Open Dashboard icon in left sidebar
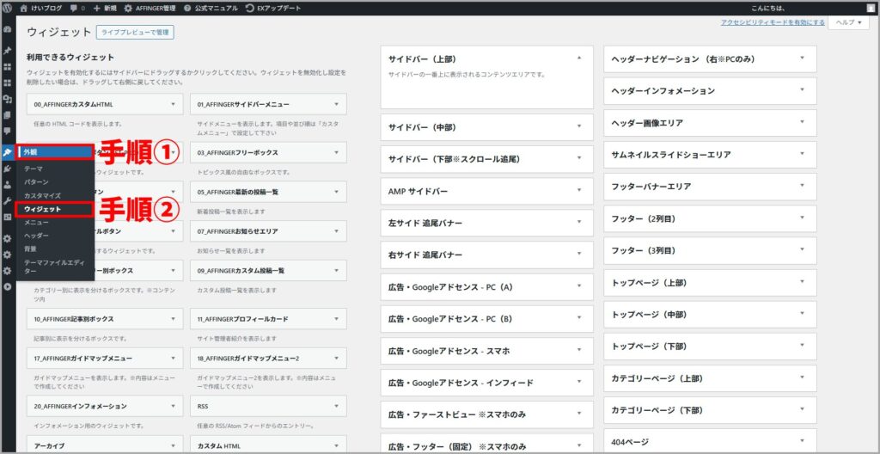Image resolution: width=880 pixels, height=454 pixels. pyautogui.click(x=8, y=28)
